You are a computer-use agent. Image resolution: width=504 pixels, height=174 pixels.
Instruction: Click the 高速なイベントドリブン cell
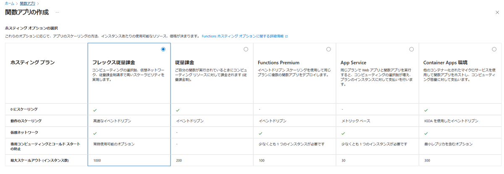click(112, 120)
